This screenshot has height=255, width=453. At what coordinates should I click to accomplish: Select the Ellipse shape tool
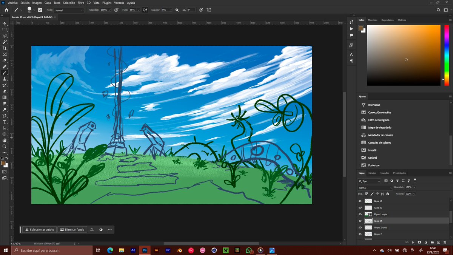(x=5, y=134)
